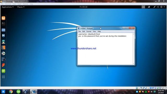
Task: Restore down the VirtualBox VM window
Action: tap(159, 1)
